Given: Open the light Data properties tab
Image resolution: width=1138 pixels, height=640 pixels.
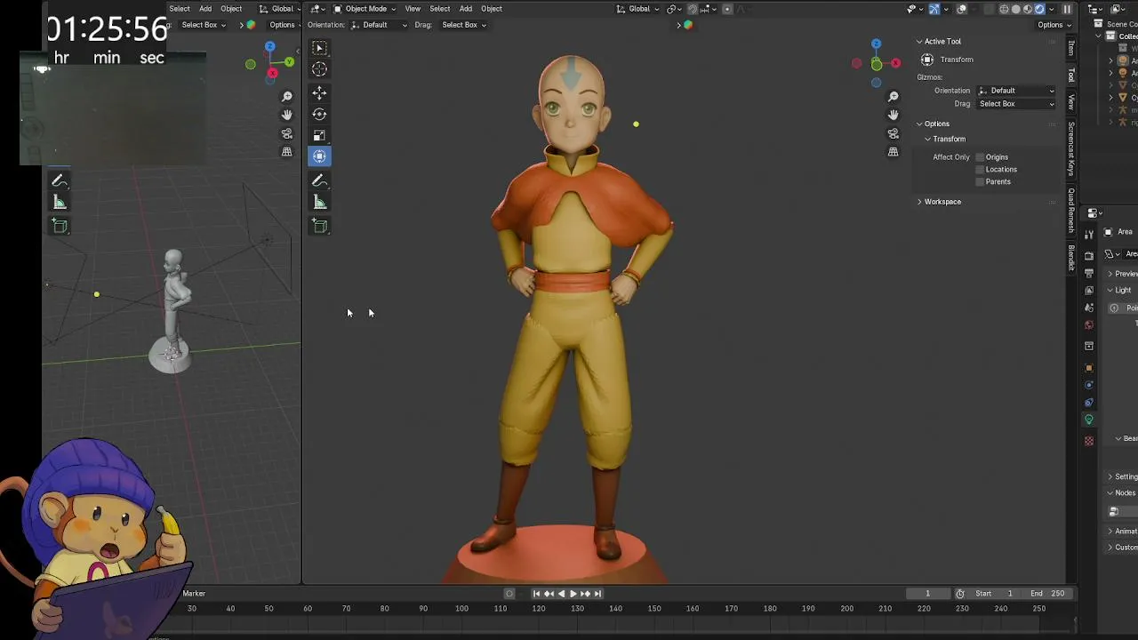Looking at the screenshot, I should pyautogui.click(x=1089, y=420).
